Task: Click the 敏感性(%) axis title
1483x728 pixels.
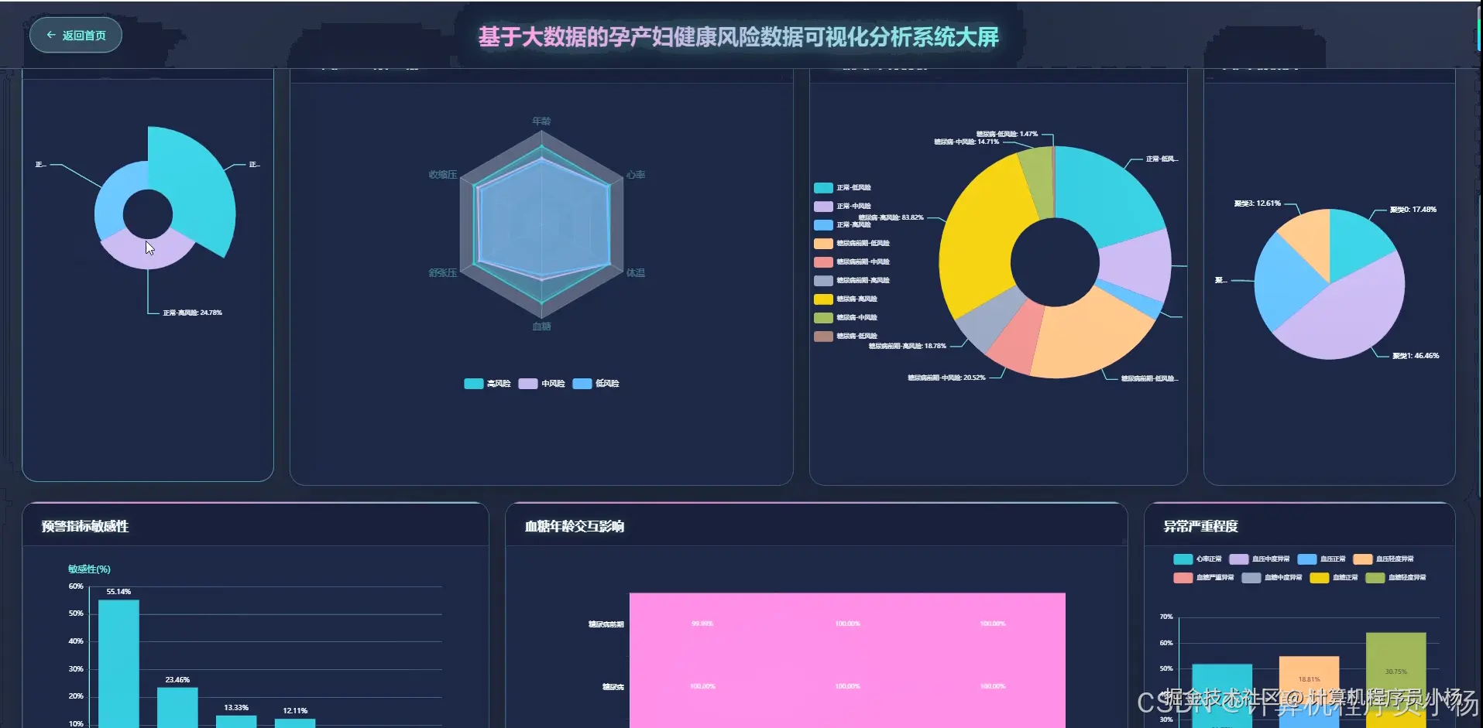Action: [x=89, y=569]
